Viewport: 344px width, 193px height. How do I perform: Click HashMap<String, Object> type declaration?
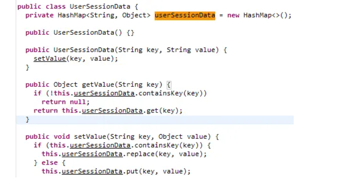104,16
